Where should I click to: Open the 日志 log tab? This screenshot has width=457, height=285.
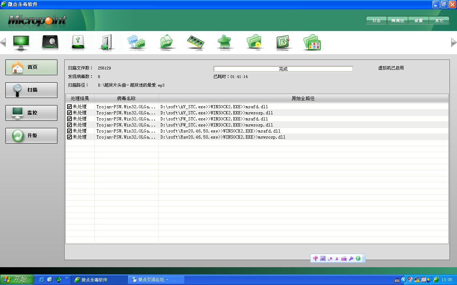click(x=376, y=20)
